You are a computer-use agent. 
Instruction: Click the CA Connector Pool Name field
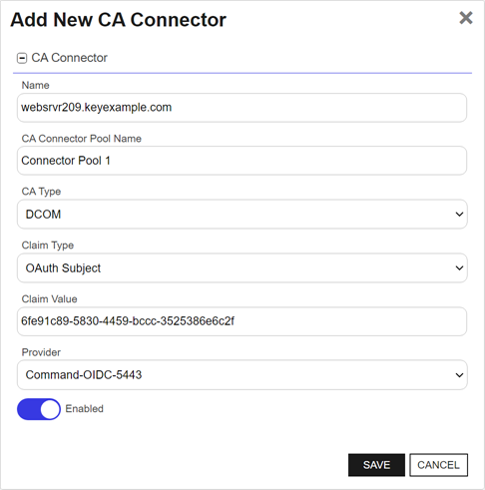click(242, 161)
